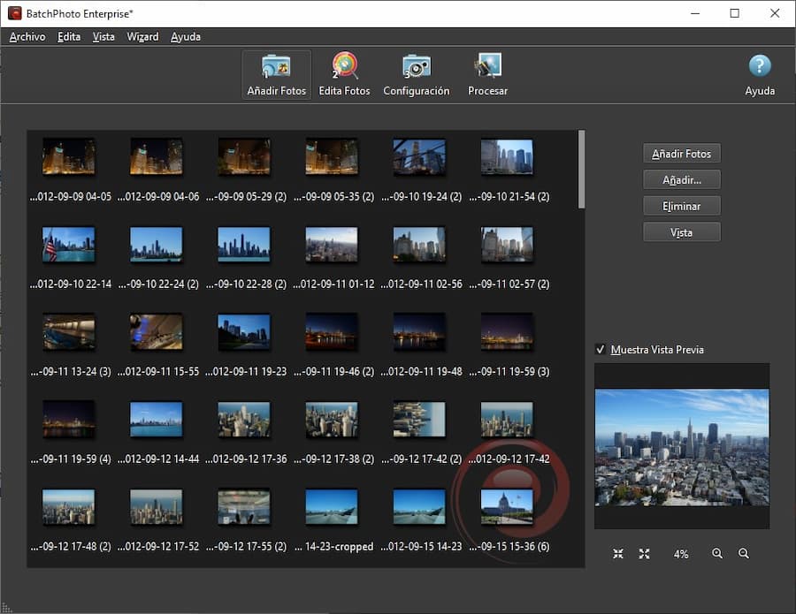Click the photo list vertical scrollbar thumb

click(x=581, y=170)
